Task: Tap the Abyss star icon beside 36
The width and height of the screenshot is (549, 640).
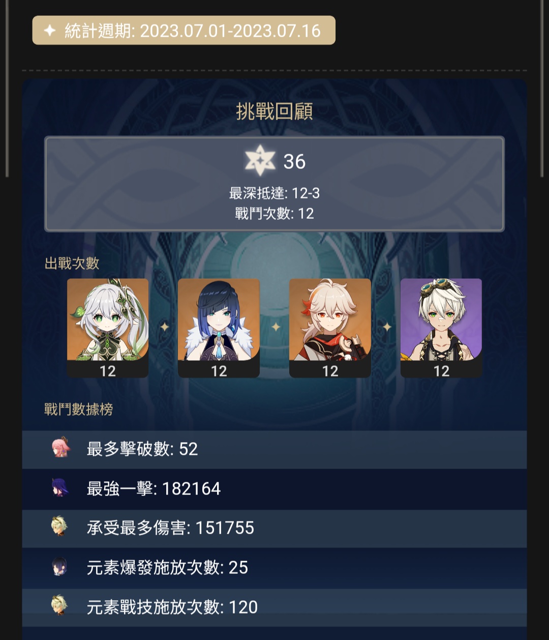Action: pyautogui.click(x=260, y=161)
